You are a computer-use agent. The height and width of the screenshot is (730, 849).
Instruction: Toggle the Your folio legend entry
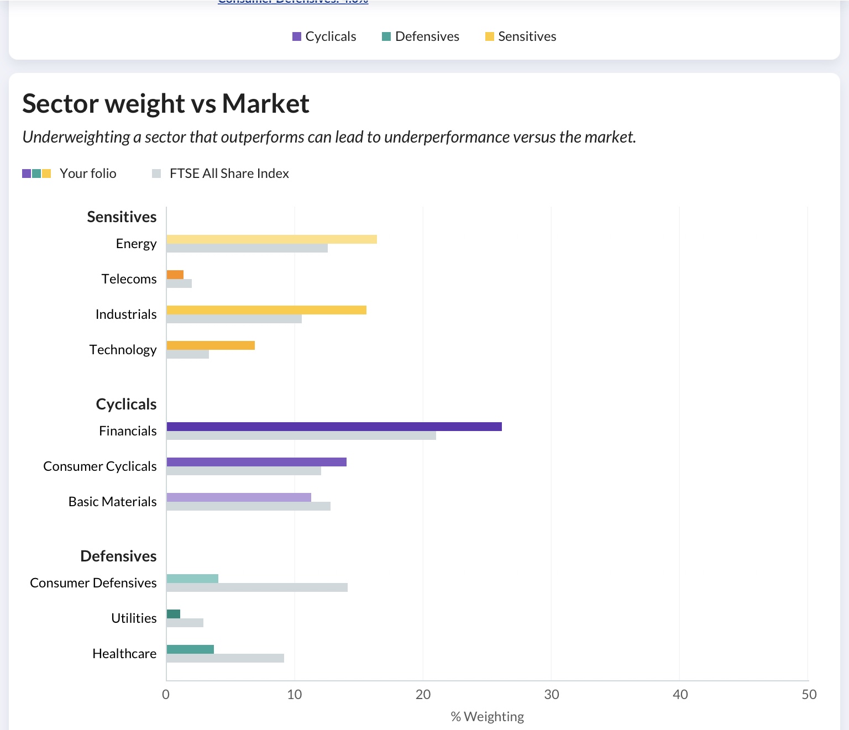point(69,174)
